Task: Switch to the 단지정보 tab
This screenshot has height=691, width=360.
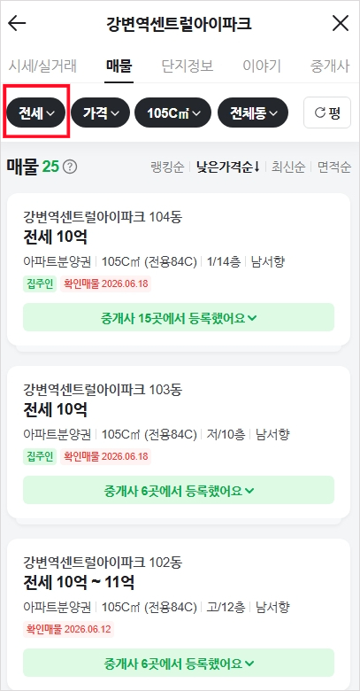Action: tap(188, 66)
